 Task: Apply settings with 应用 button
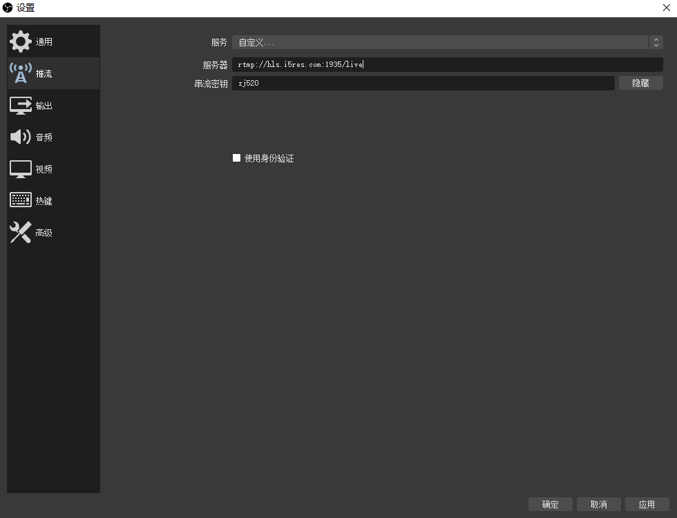[x=647, y=504]
